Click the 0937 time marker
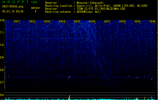This screenshot has height=100, width=158. pos(107,21)
